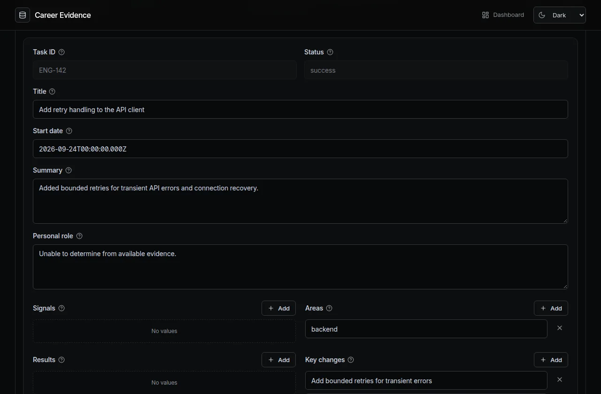This screenshot has height=394, width=601.
Task: Click the help icon next to Signals
Action: tap(62, 308)
